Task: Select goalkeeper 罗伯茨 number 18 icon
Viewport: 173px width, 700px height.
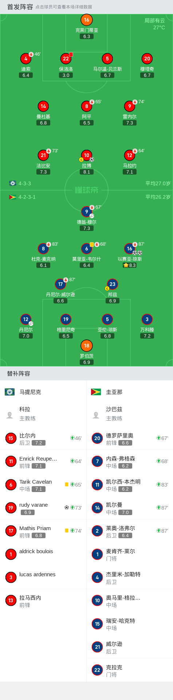Action: click(86, 346)
